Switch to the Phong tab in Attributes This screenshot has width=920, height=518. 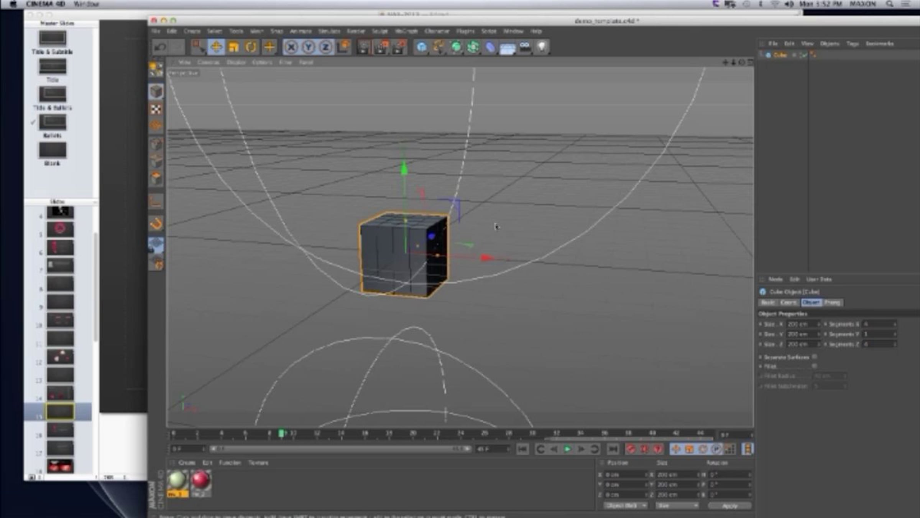point(832,303)
